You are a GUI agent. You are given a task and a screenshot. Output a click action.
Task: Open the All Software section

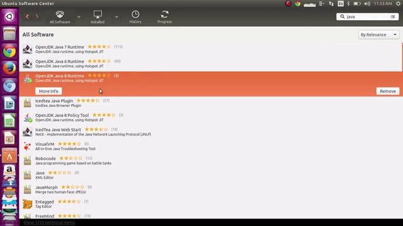pos(60,17)
